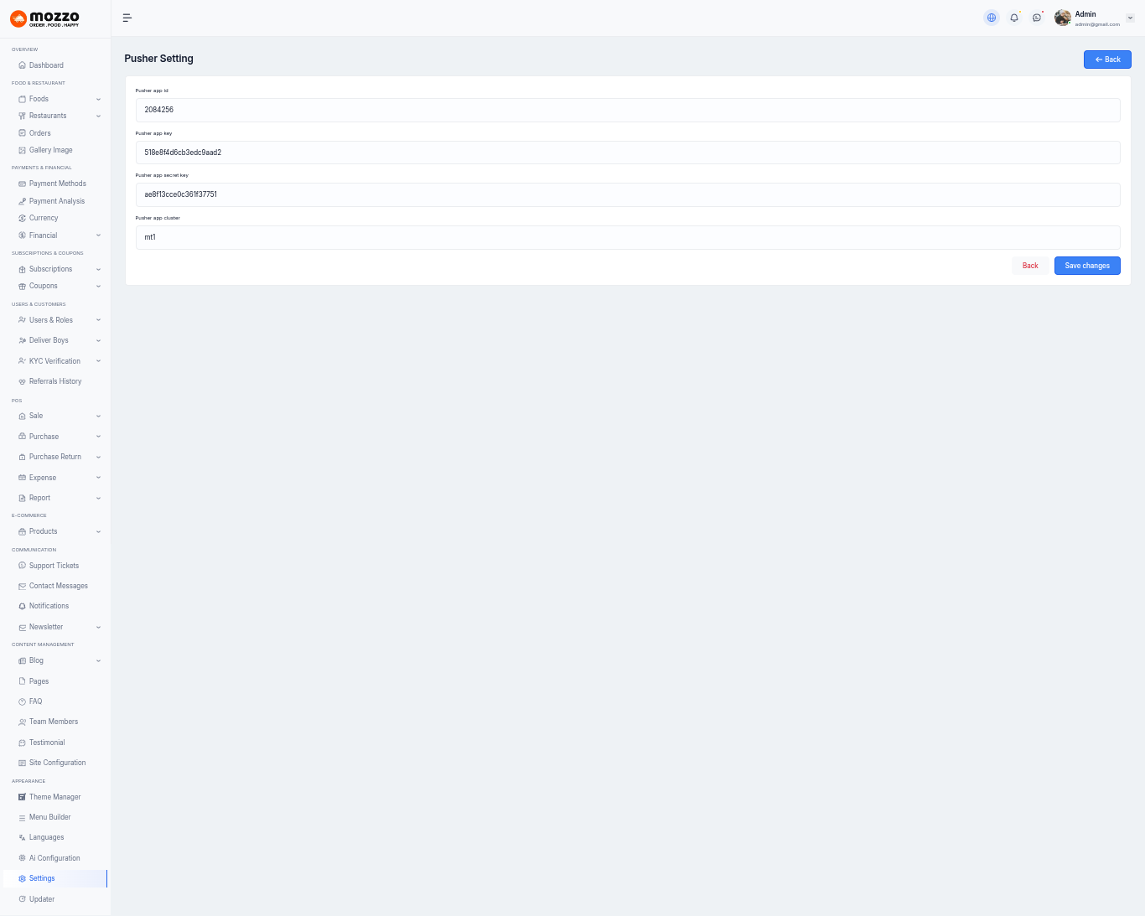Go to Site Configuration menu item
This screenshot has height=916, width=1145.
click(57, 763)
